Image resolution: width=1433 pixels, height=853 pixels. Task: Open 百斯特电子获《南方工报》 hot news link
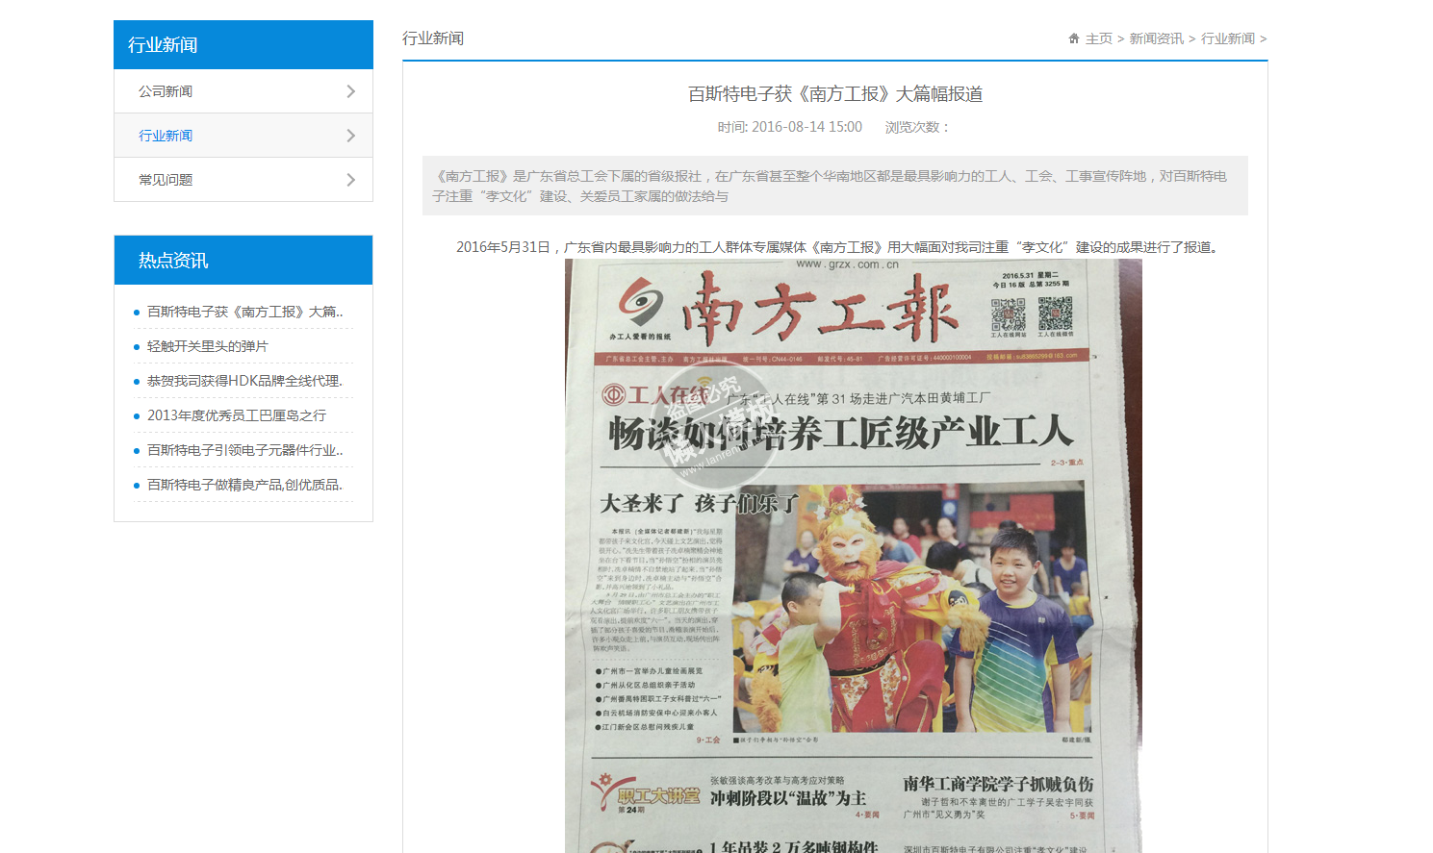coord(244,312)
